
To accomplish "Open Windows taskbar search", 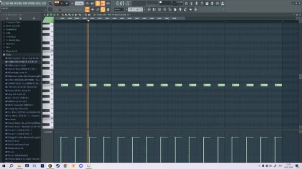I will point(11,166).
